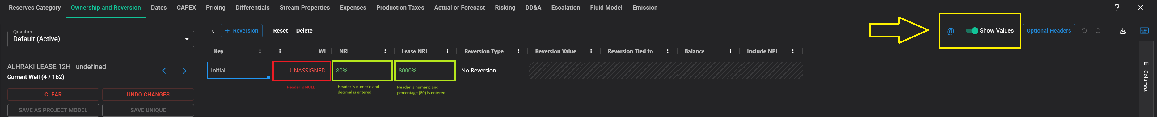The height and width of the screenshot is (117, 1157).
Task: Click the Reset button
Action: pyautogui.click(x=280, y=31)
